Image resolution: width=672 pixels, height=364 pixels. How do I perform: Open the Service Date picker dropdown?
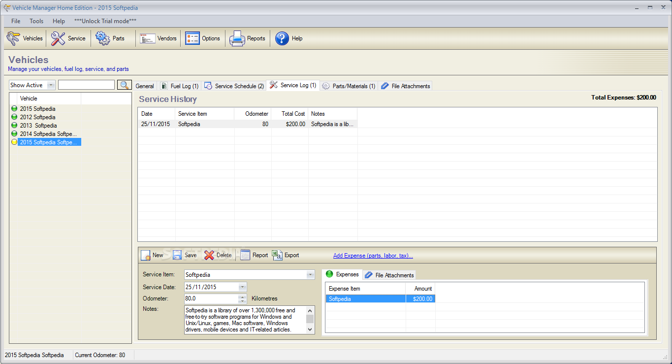242,287
